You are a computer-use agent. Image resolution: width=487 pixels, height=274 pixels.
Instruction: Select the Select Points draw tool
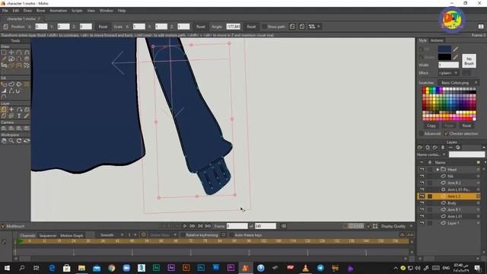pos(4,53)
